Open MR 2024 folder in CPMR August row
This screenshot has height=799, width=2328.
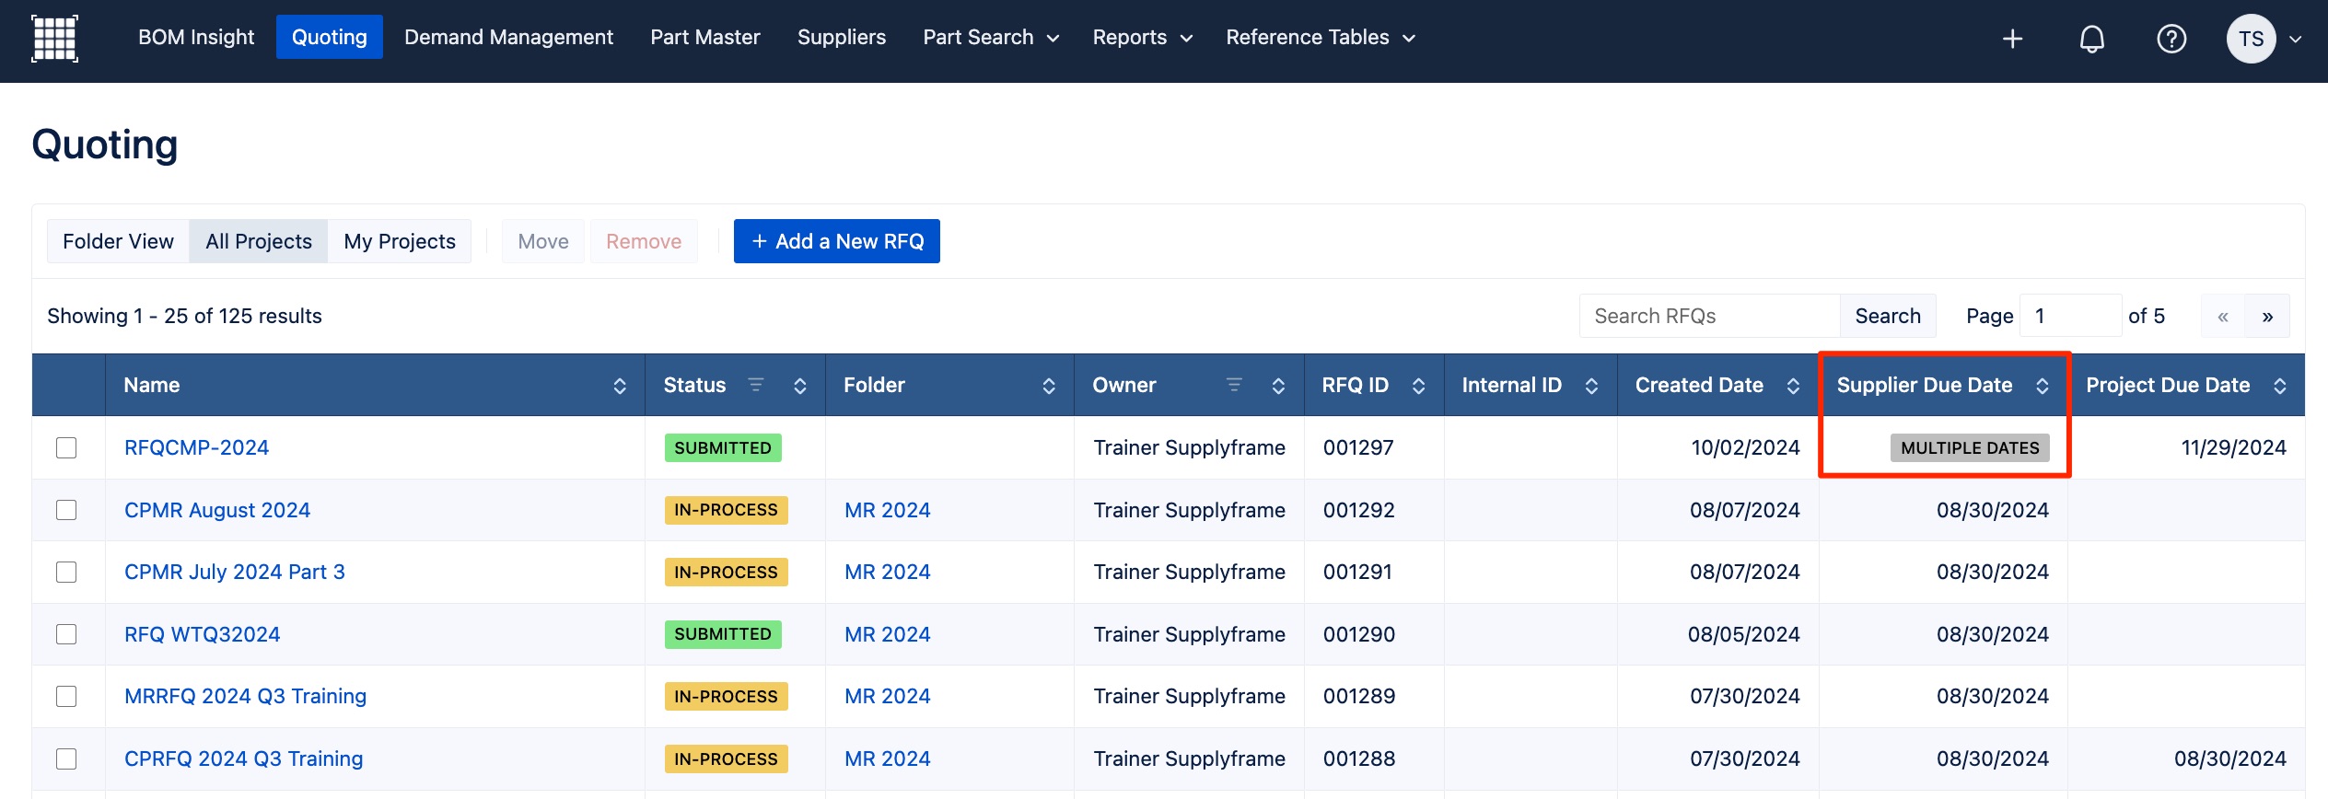pos(888,510)
